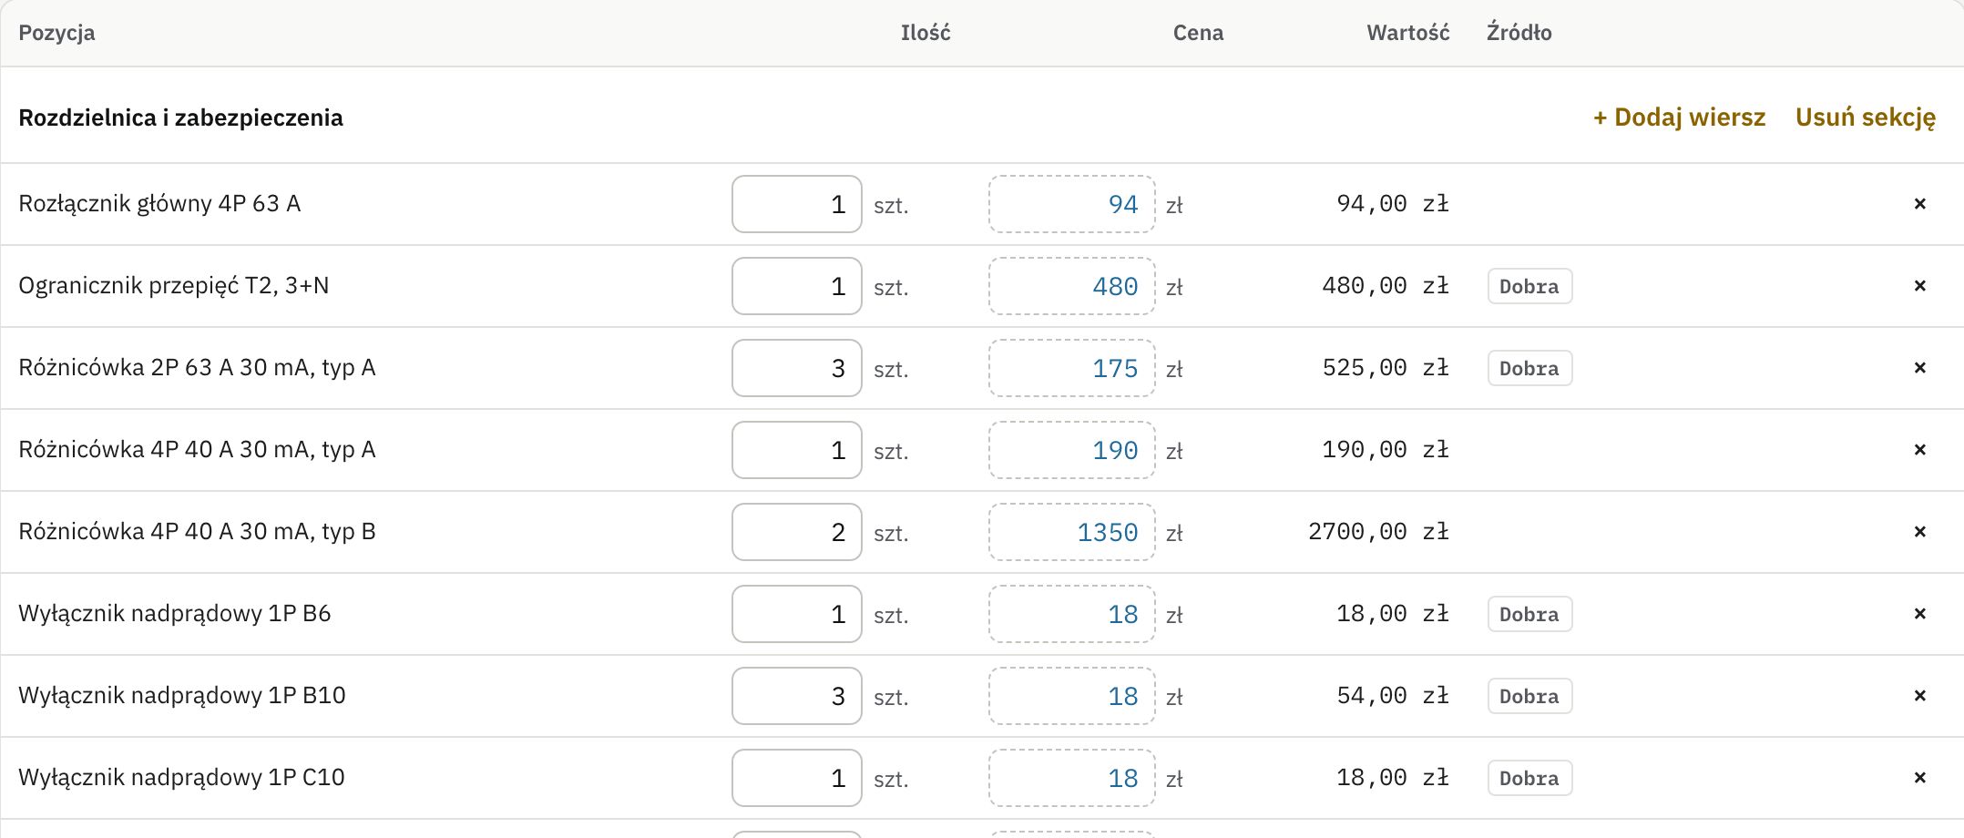1964x838 pixels.
Task: Edit price 18 for Wyłącznik 1P B10
Action: [x=1072, y=696]
